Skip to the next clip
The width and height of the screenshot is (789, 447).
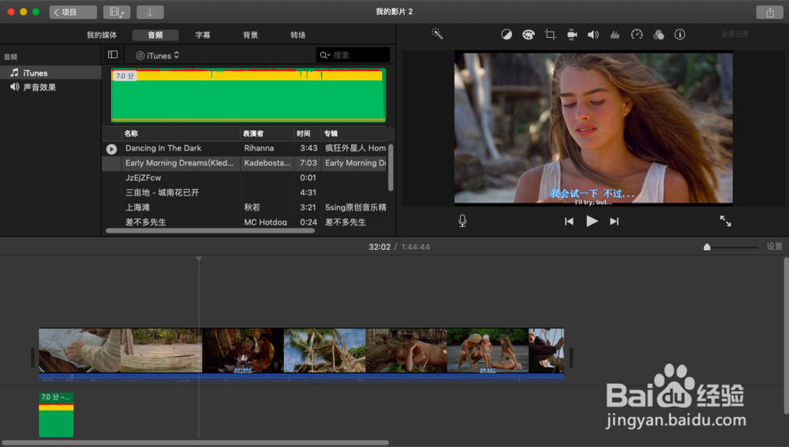tap(615, 222)
